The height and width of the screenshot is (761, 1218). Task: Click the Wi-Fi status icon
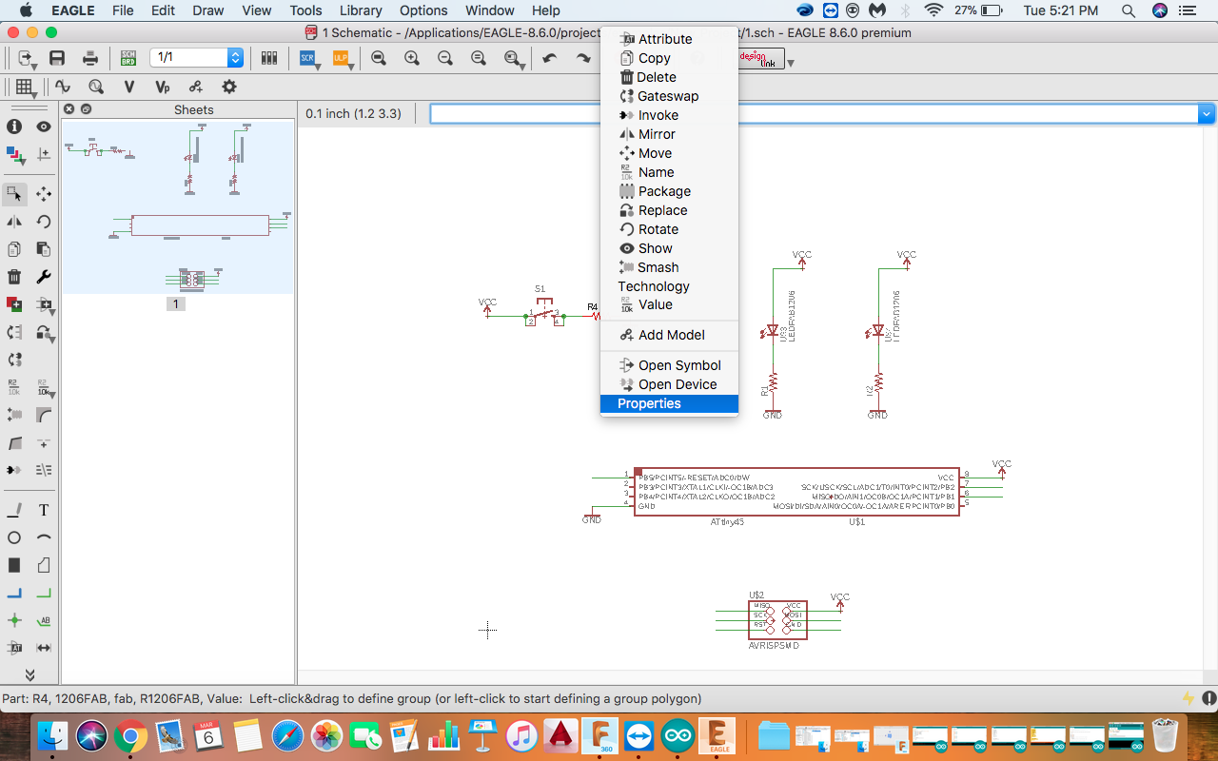point(933,10)
